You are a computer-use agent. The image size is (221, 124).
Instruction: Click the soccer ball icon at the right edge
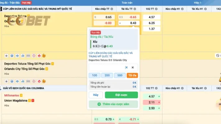(218, 55)
